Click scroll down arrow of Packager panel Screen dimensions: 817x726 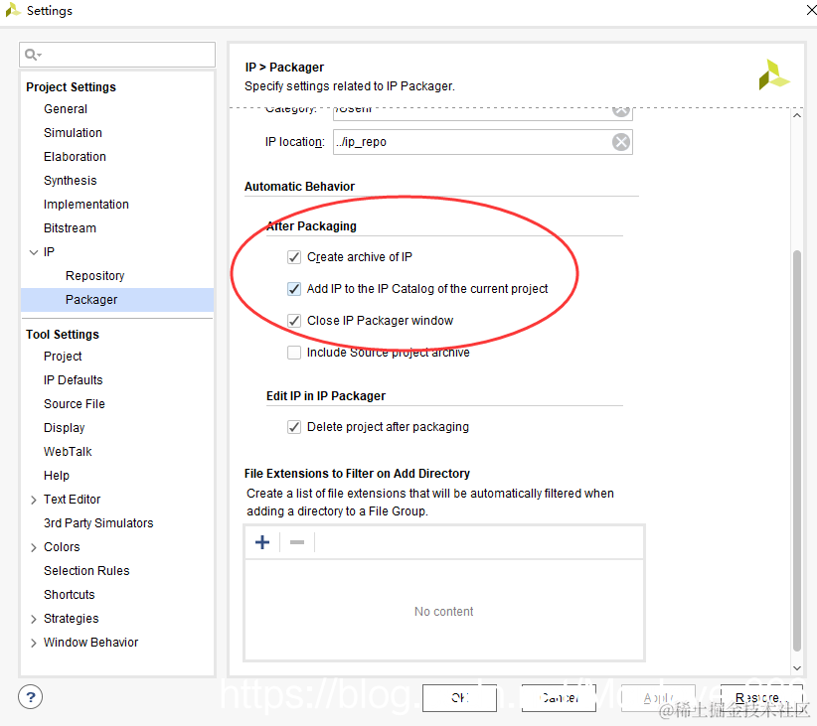(797, 667)
